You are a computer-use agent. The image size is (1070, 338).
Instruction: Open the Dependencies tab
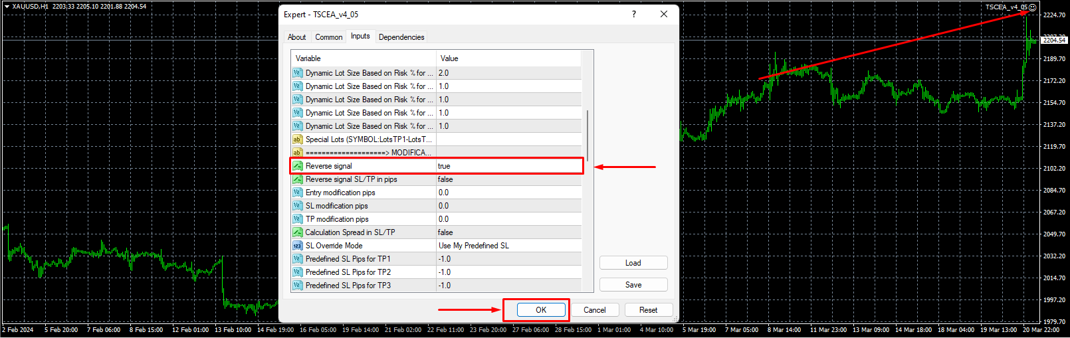[x=401, y=37]
